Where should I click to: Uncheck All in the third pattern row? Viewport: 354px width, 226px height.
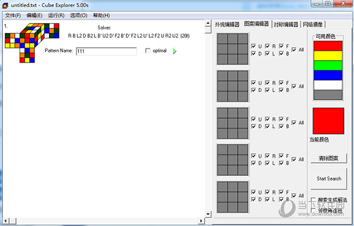point(294,123)
